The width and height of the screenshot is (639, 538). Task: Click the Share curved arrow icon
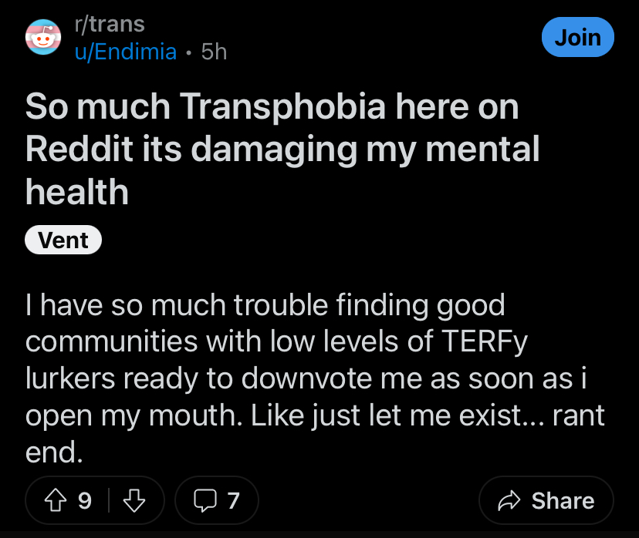509,500
